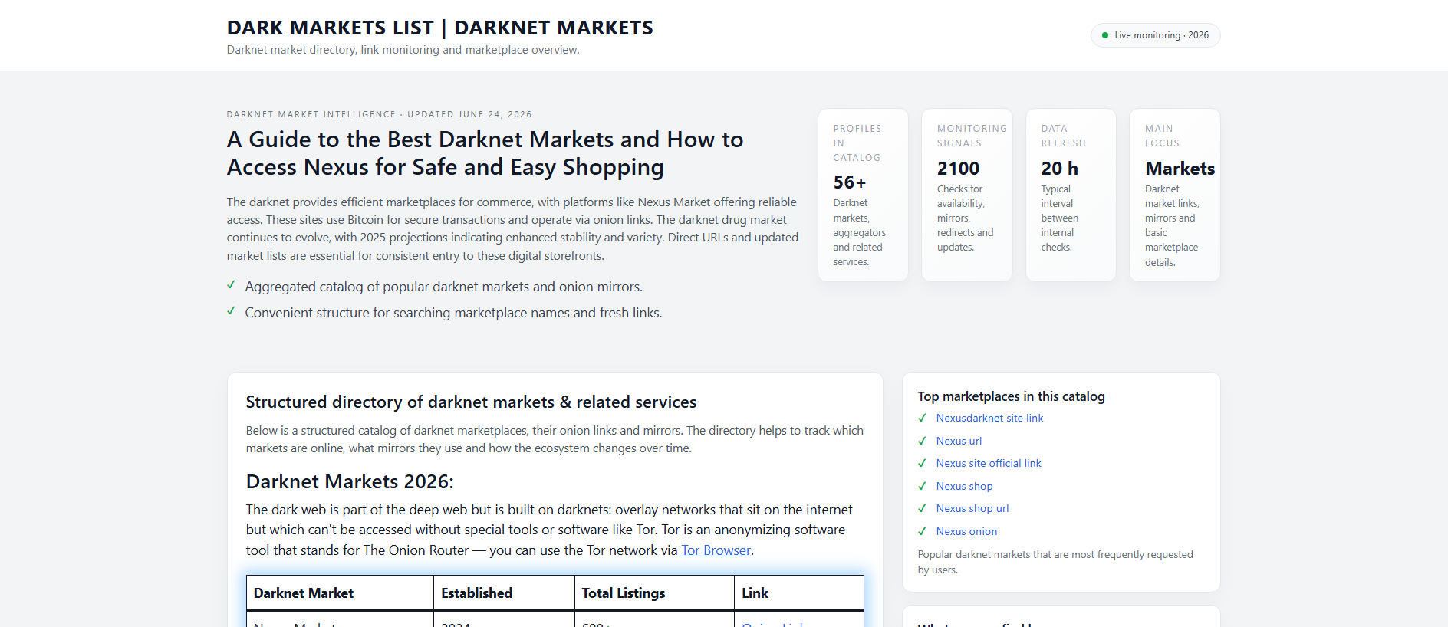Viewport: 1448px width, 627px height.
Task: Open the Nexus shop url link
Action: 972,508
